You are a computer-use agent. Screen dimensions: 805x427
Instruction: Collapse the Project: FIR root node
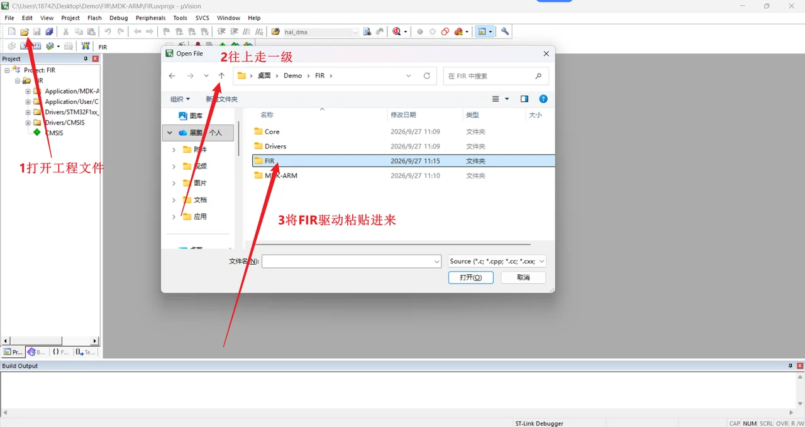[7, 70]
